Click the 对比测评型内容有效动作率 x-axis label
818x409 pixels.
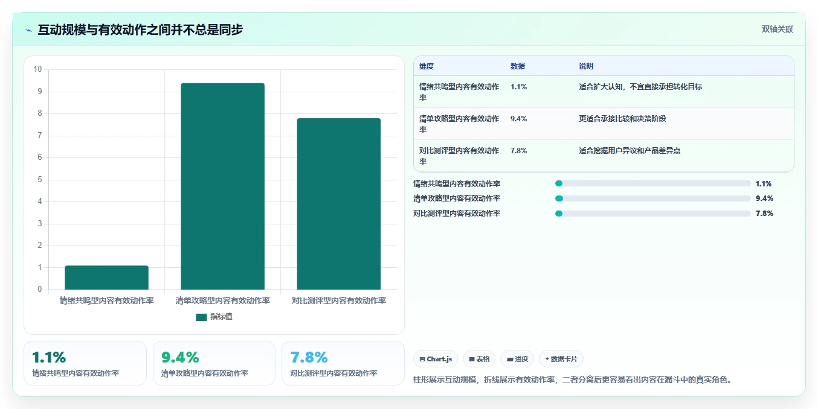click(x=339, y=300)
